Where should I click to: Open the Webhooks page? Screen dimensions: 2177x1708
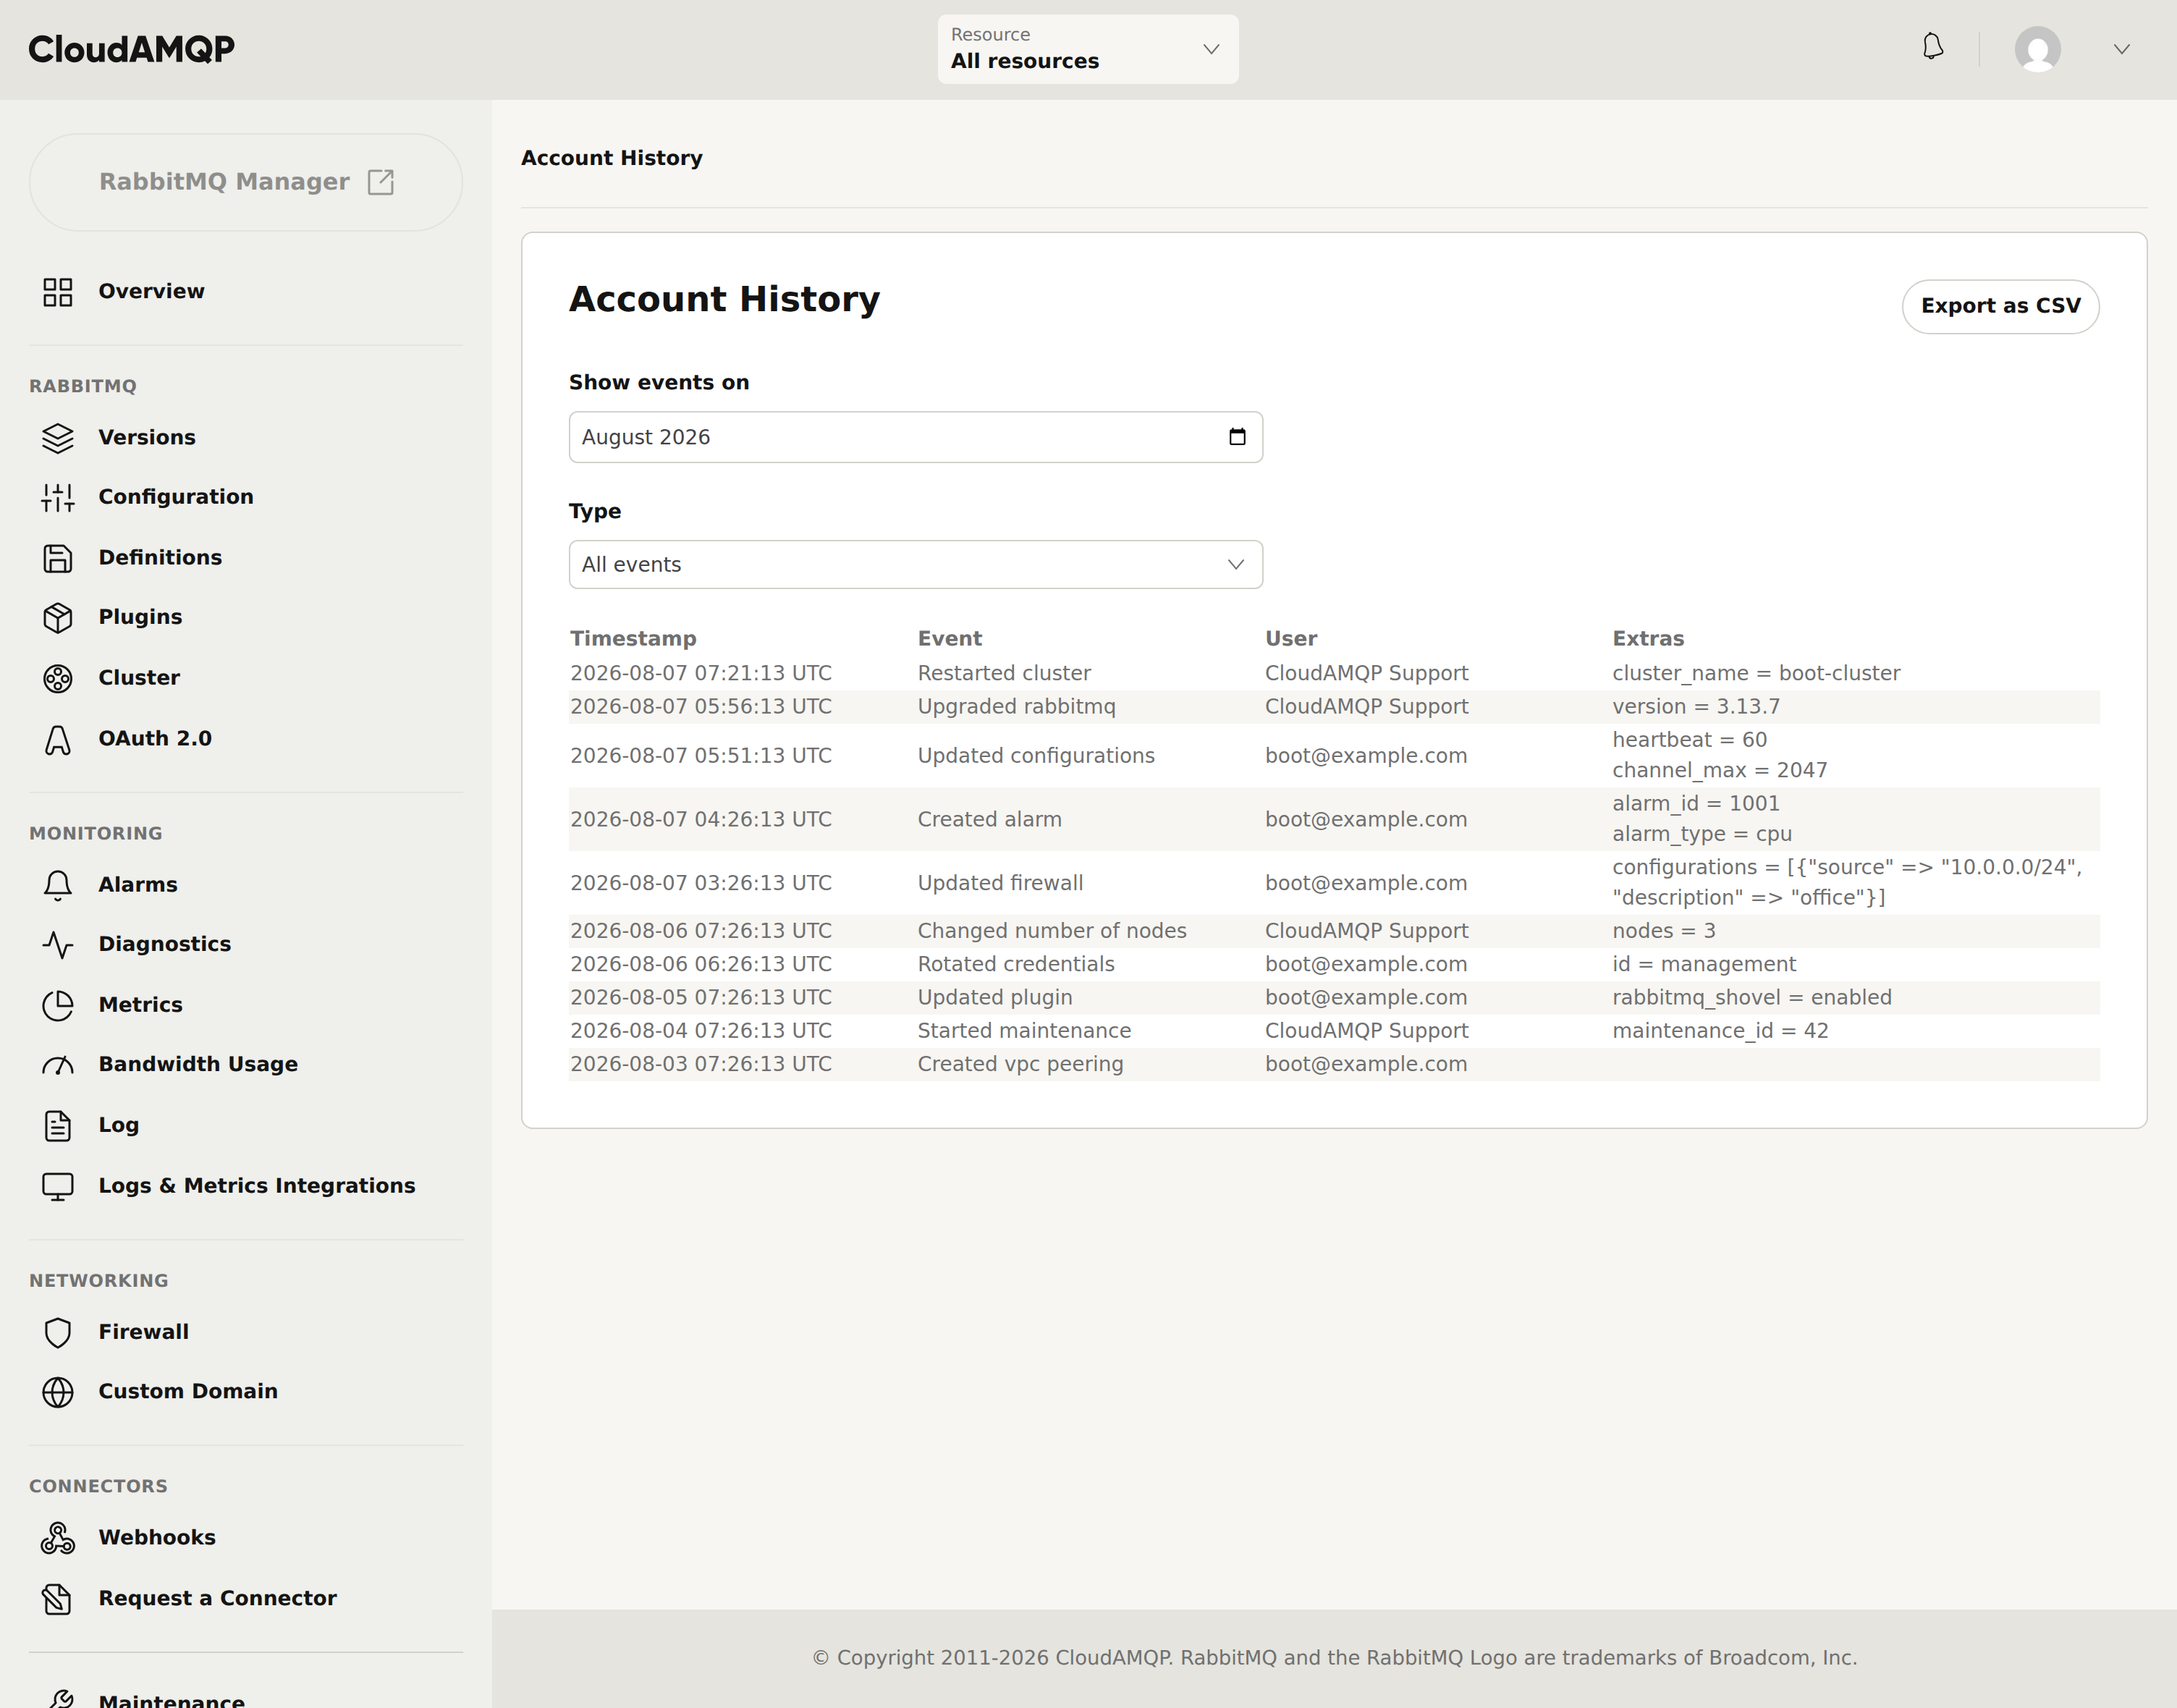click(x=157, y=1537)
